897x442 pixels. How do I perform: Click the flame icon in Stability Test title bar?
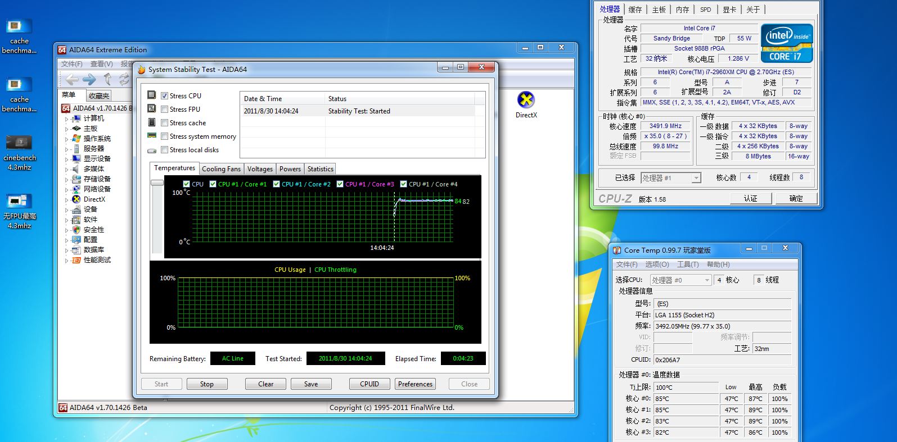click(142, 70)
